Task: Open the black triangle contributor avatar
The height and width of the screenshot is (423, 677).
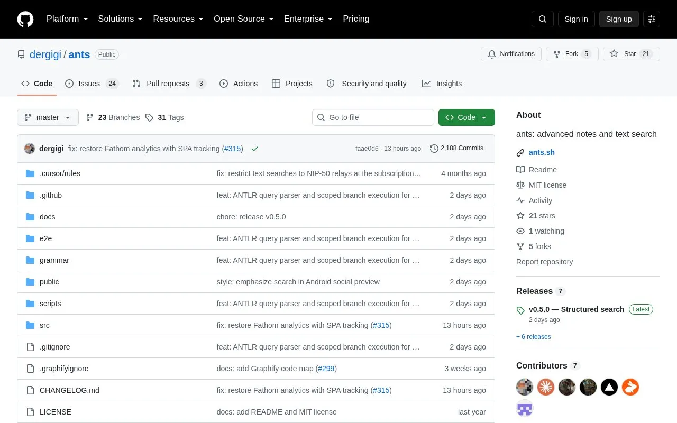Action: (609, 387)
